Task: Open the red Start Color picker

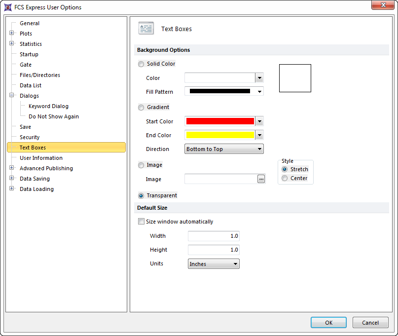Action: [x=259, y=121]
